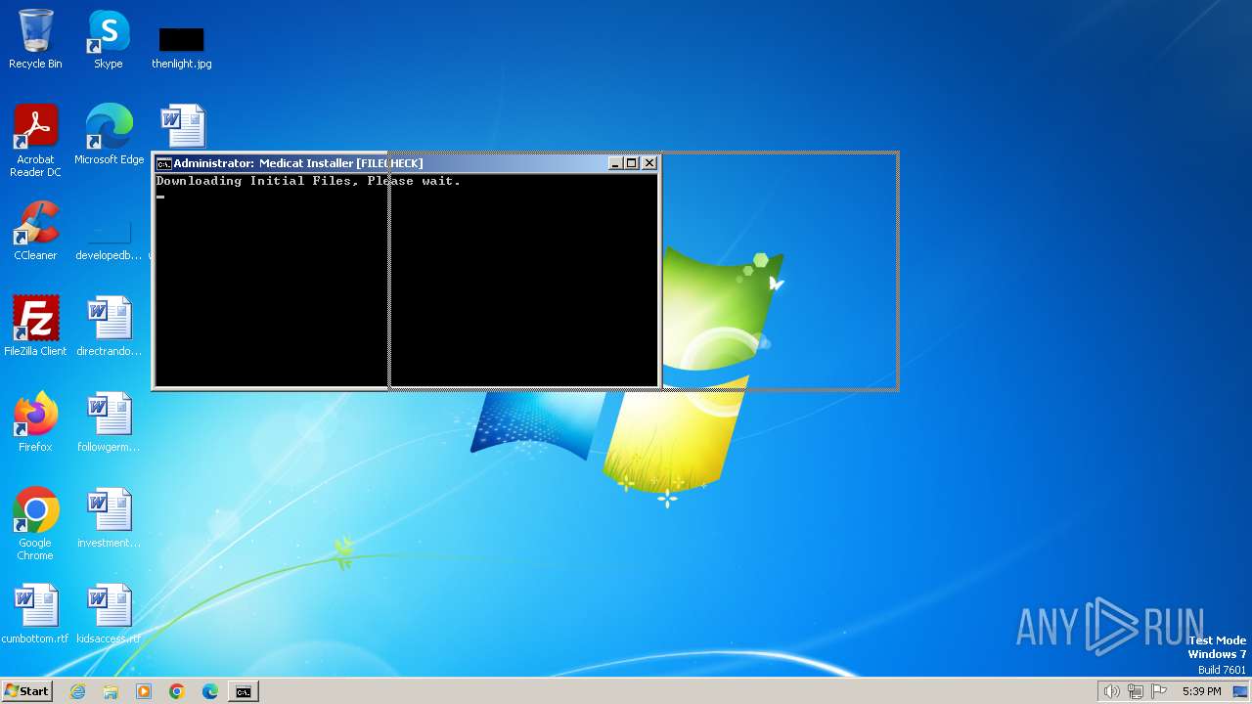
Task: Launch Google Chrome desktop shortcut
Action: [35, 524]
